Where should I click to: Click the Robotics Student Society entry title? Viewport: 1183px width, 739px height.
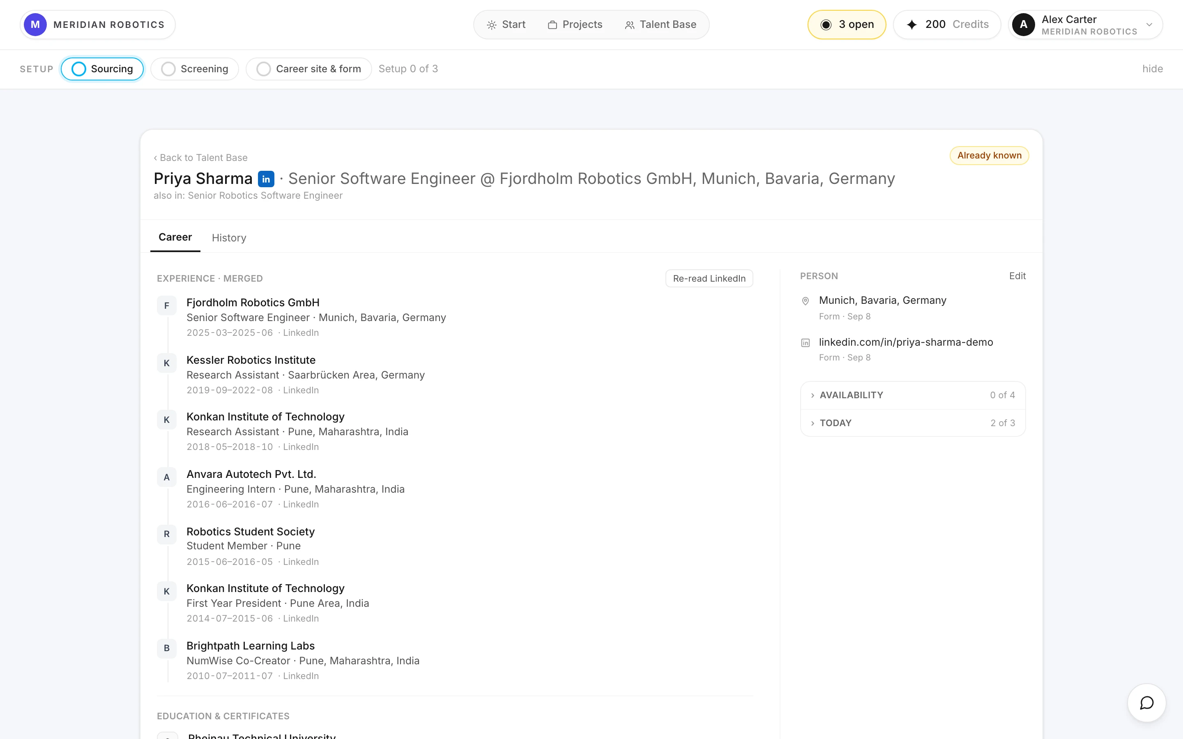tap(250, 532)
